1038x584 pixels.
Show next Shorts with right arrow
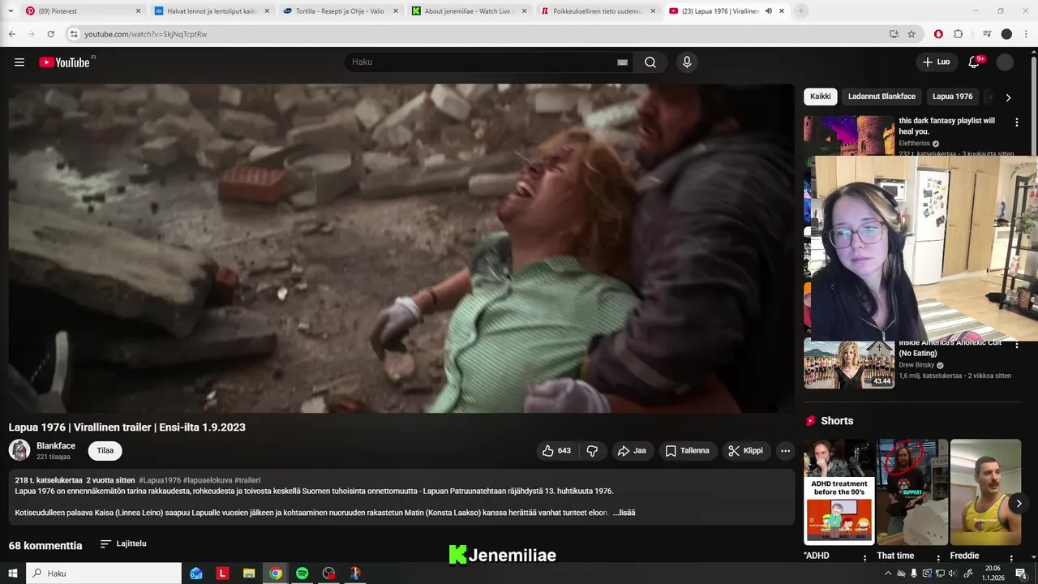click(x=1019, y=503)
